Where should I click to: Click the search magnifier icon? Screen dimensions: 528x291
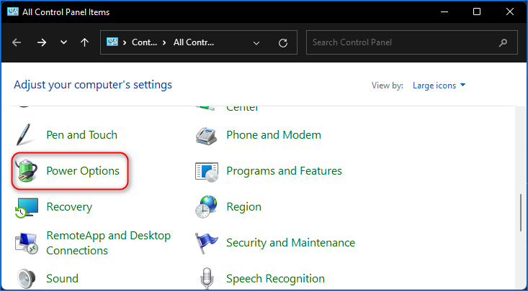coord(503,42)
